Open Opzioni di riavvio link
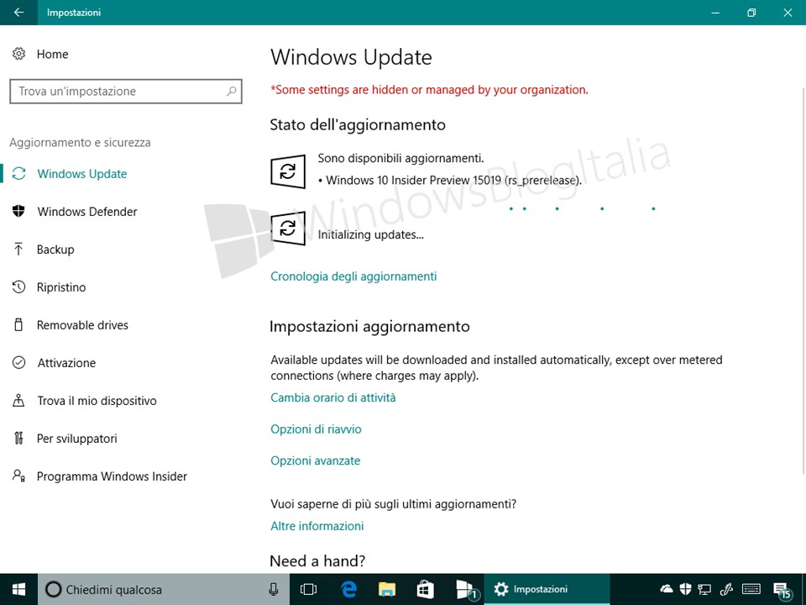Screen dimensions: 806x605 pos(316,429)
